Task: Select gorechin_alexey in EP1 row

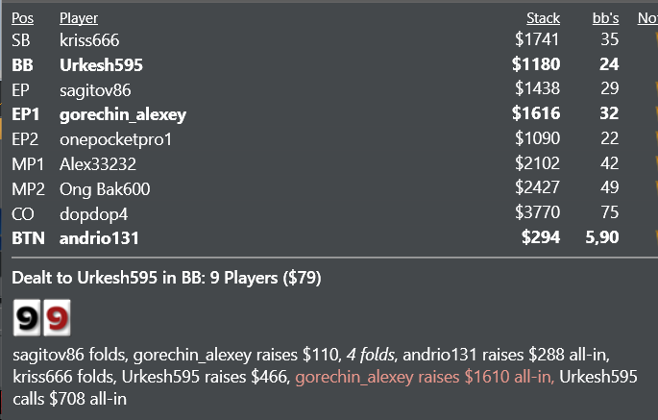Action: [x=123, y=114]
